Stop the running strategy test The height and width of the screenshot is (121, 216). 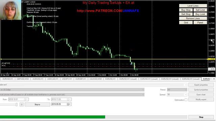click(201, 117)
